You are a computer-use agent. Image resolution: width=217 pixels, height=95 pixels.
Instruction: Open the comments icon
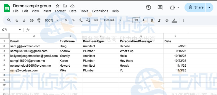click(x=160, y=7)
